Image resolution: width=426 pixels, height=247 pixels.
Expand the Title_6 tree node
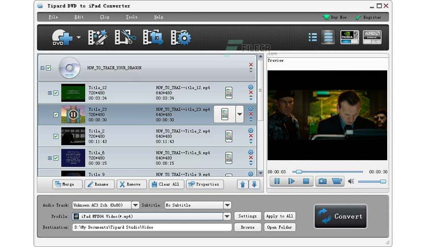(50, 158)
